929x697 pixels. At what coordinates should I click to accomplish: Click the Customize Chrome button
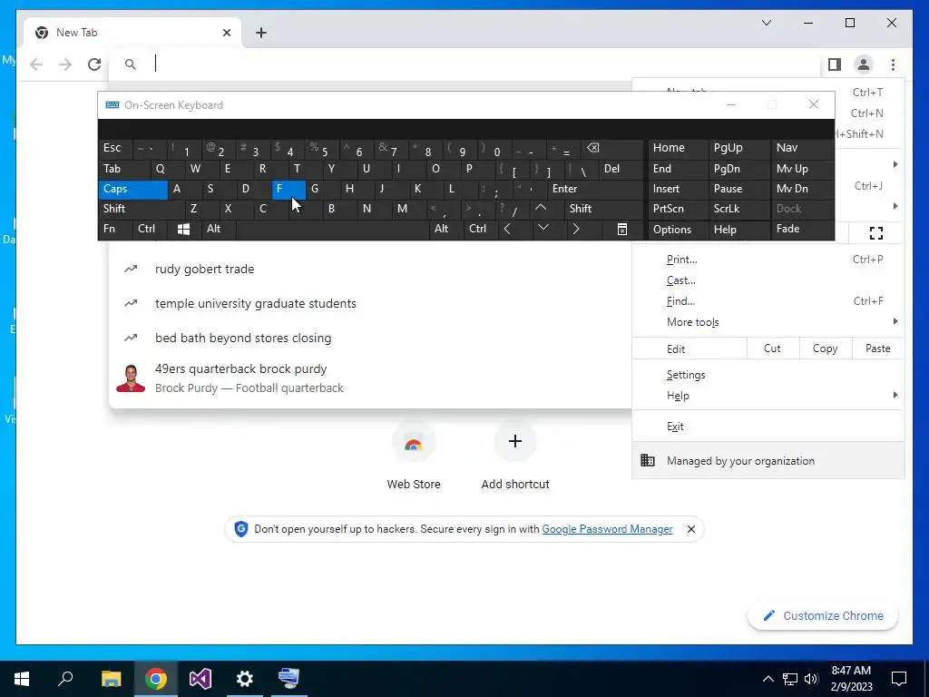coord(823,616)
